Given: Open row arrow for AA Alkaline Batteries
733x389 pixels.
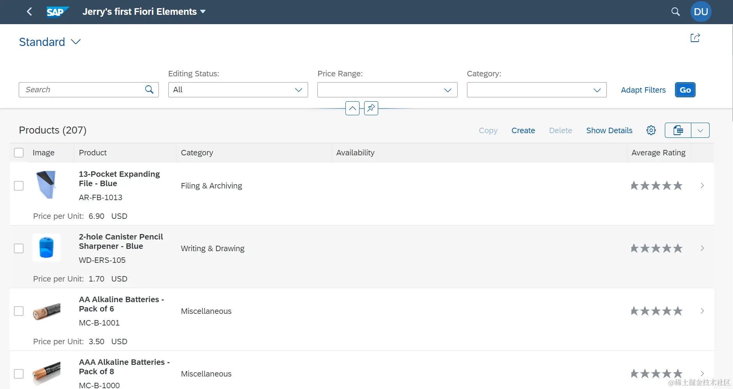Looking at the screenshot, I should (702, 311).
